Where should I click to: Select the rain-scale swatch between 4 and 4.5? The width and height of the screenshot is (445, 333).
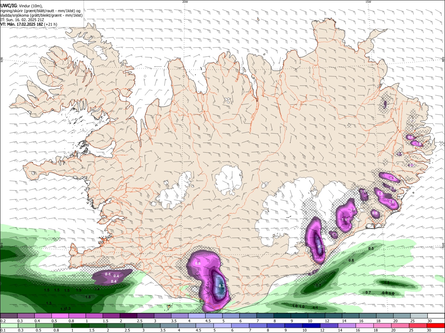188,326
